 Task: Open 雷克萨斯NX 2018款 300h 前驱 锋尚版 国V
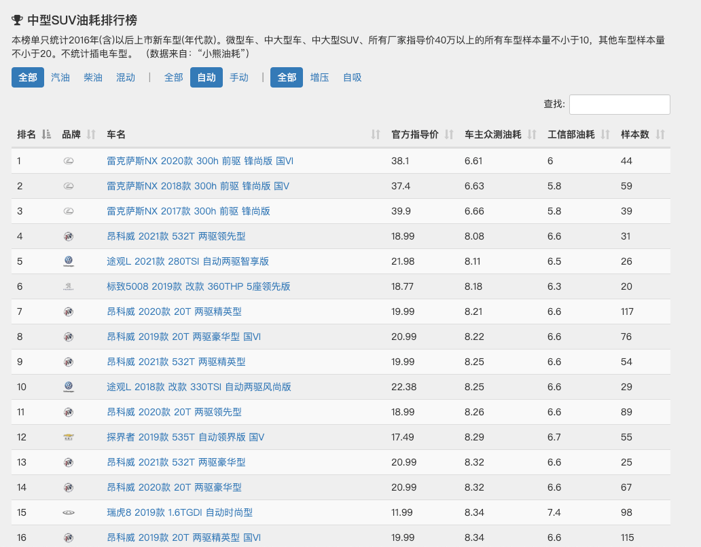198,186
